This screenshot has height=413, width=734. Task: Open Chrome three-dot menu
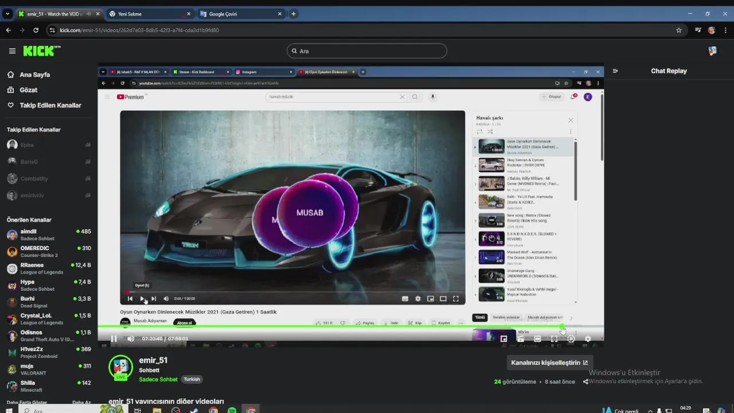[725, 30]
